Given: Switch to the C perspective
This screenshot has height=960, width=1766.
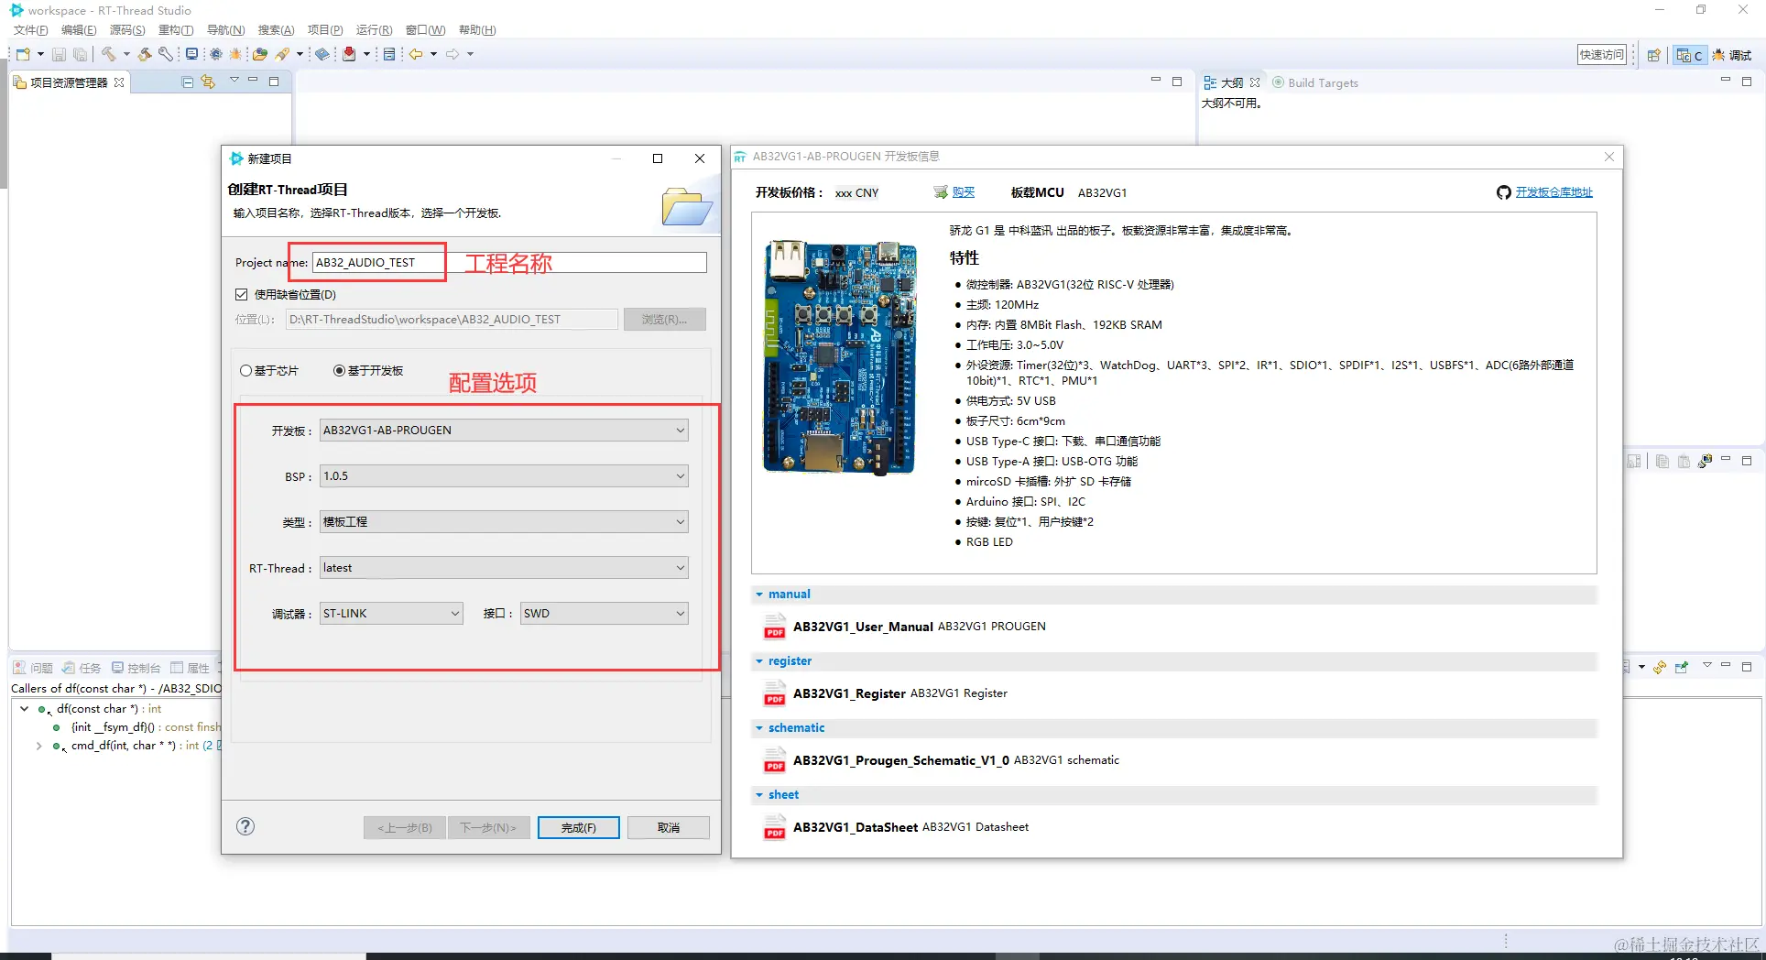Looking at the screenshot, I should 1689,55.
